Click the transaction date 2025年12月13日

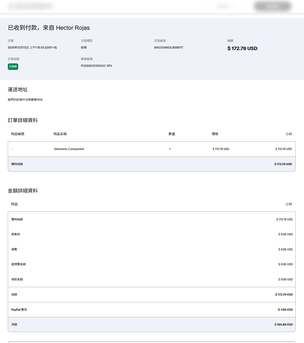[x=32, y=47]
